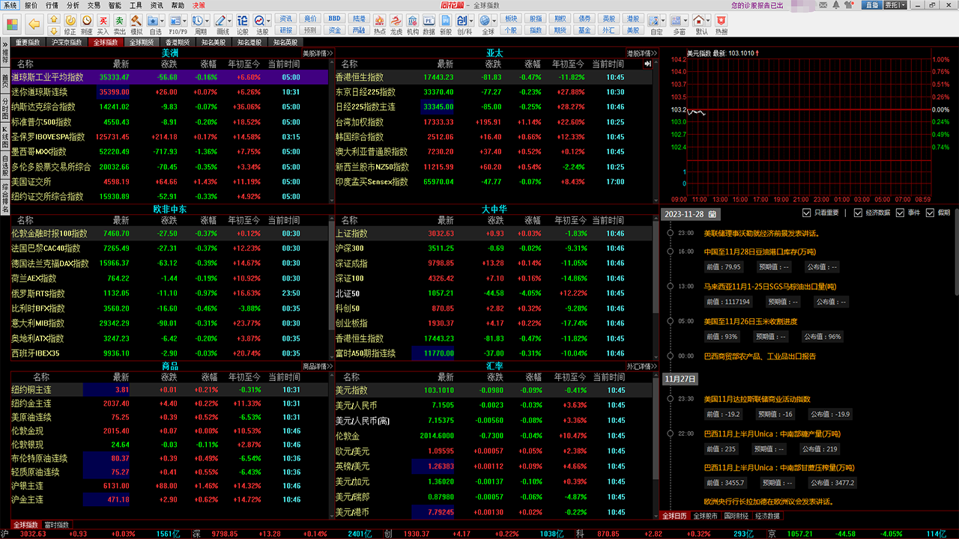Open the 龙虎 ranking icon
The image size is (959, 539).
pos(396,24)
